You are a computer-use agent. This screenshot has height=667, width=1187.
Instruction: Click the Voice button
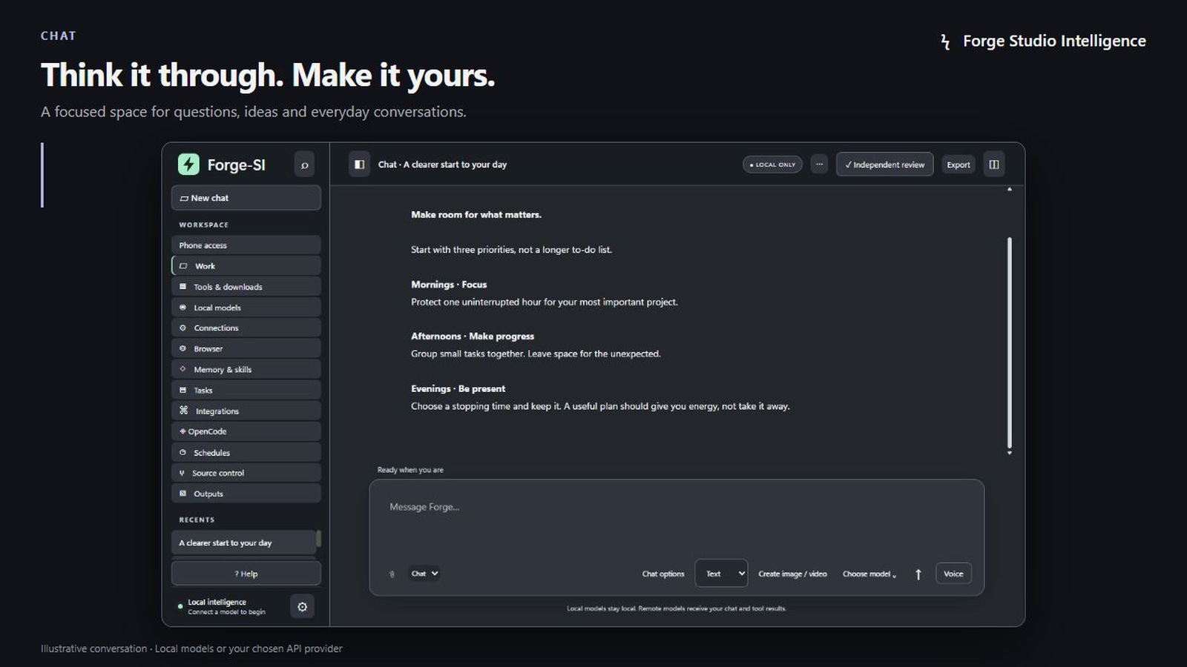[953, 574]
